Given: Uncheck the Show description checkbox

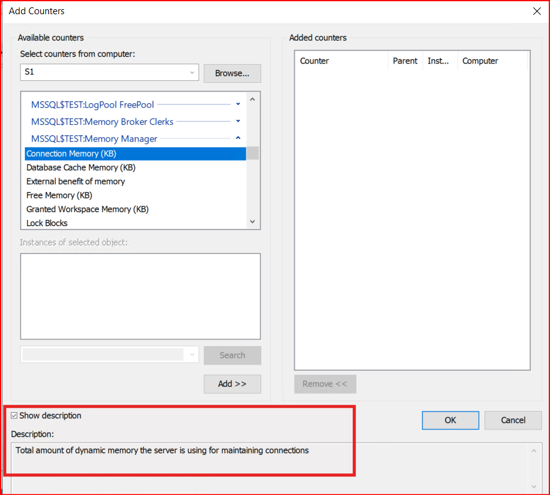Looking at the screenshot, I should (15, 416).
